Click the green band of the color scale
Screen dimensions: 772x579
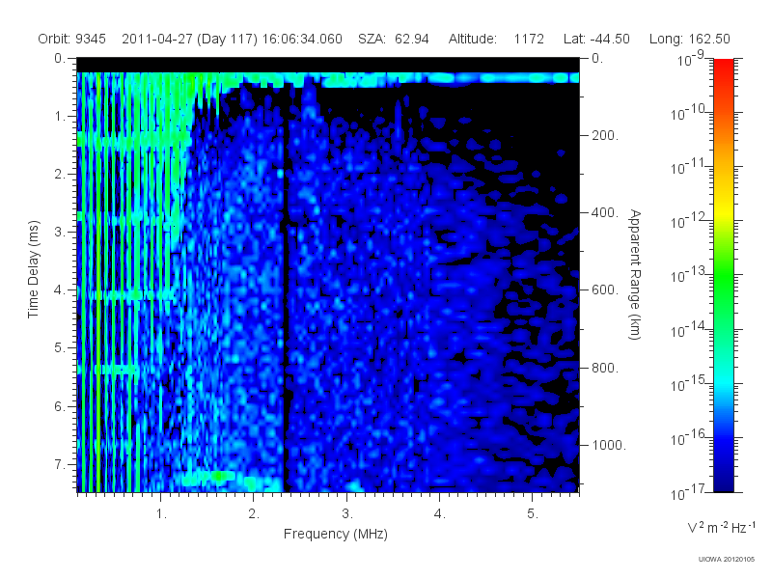point(724,278)
